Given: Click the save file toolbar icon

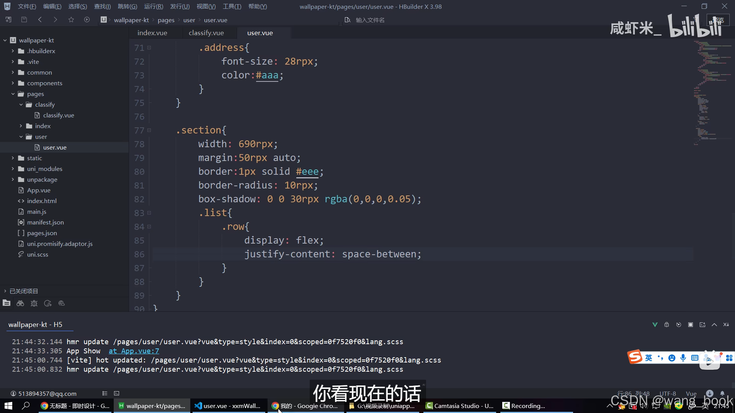Looking at the screenshot, I should 24,20.
